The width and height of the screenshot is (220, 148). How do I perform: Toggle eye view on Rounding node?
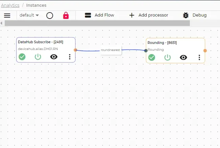click(183, 57)
